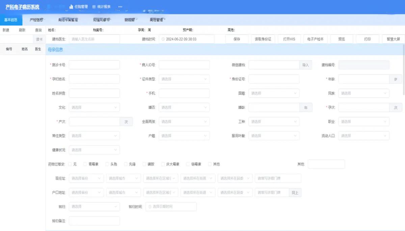Check the 磺胺 allergy checkbox
The height and width of the screenshot is (231, 405).
pos(144,164)
